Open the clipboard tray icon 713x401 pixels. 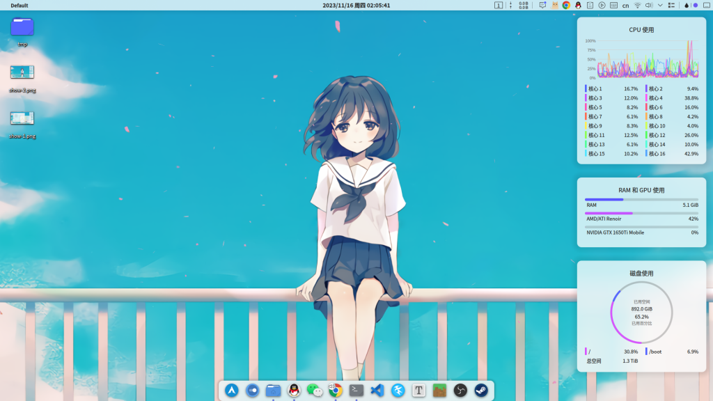click(x=590, y=6)
